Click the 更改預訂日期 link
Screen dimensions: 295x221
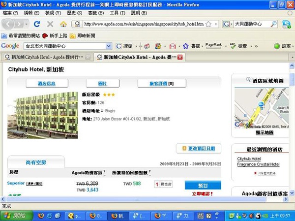point(202,149)
